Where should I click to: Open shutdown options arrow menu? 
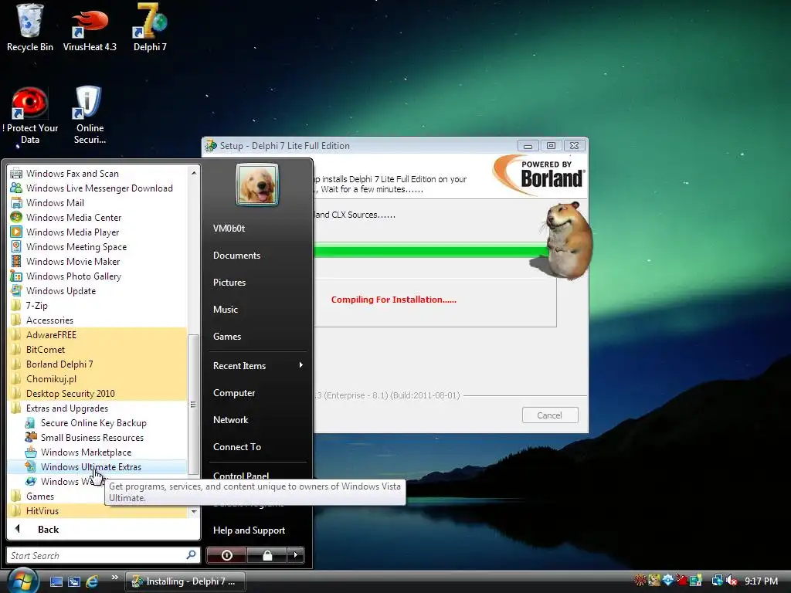point(296,555)
